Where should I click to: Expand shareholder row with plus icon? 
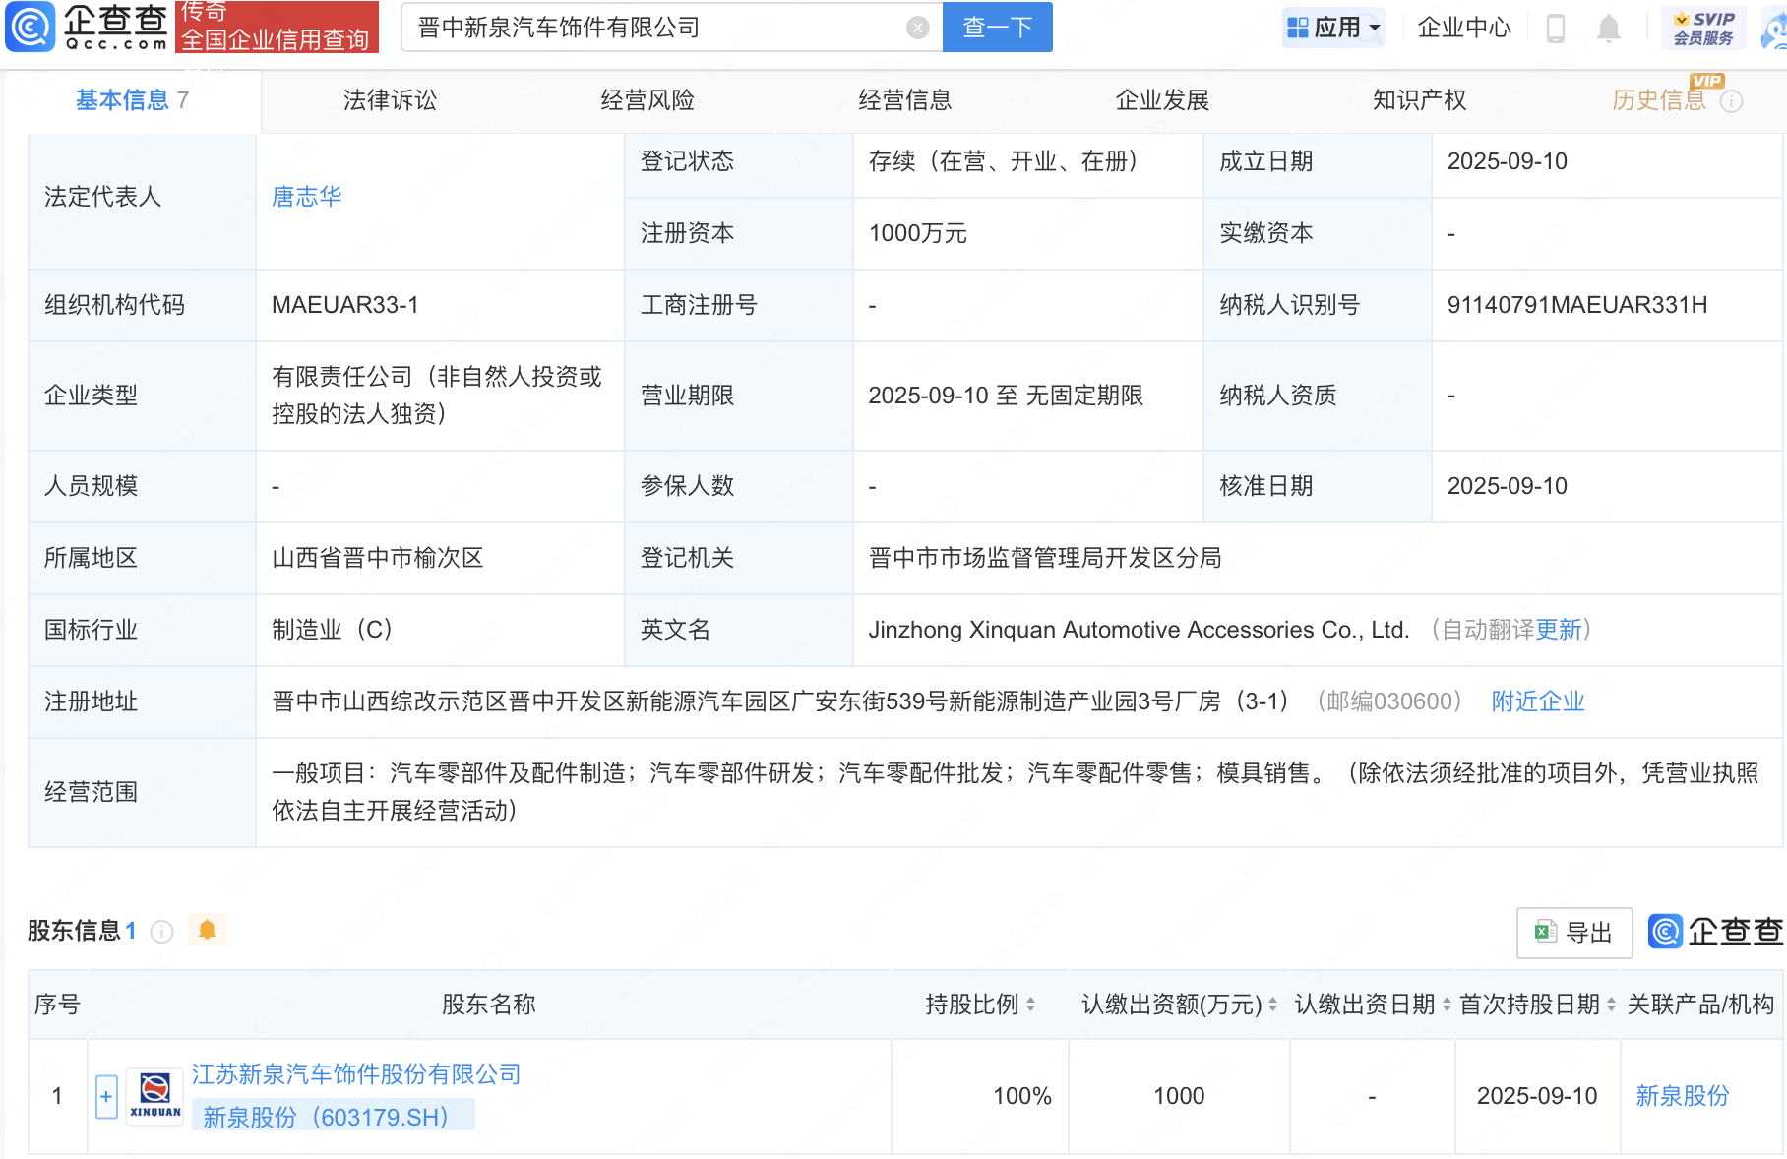[106, 1096]
